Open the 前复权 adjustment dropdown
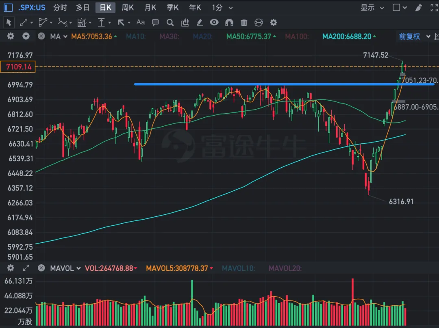The height and width of the screenshot is (328, 439). click(x=414, y=37)
